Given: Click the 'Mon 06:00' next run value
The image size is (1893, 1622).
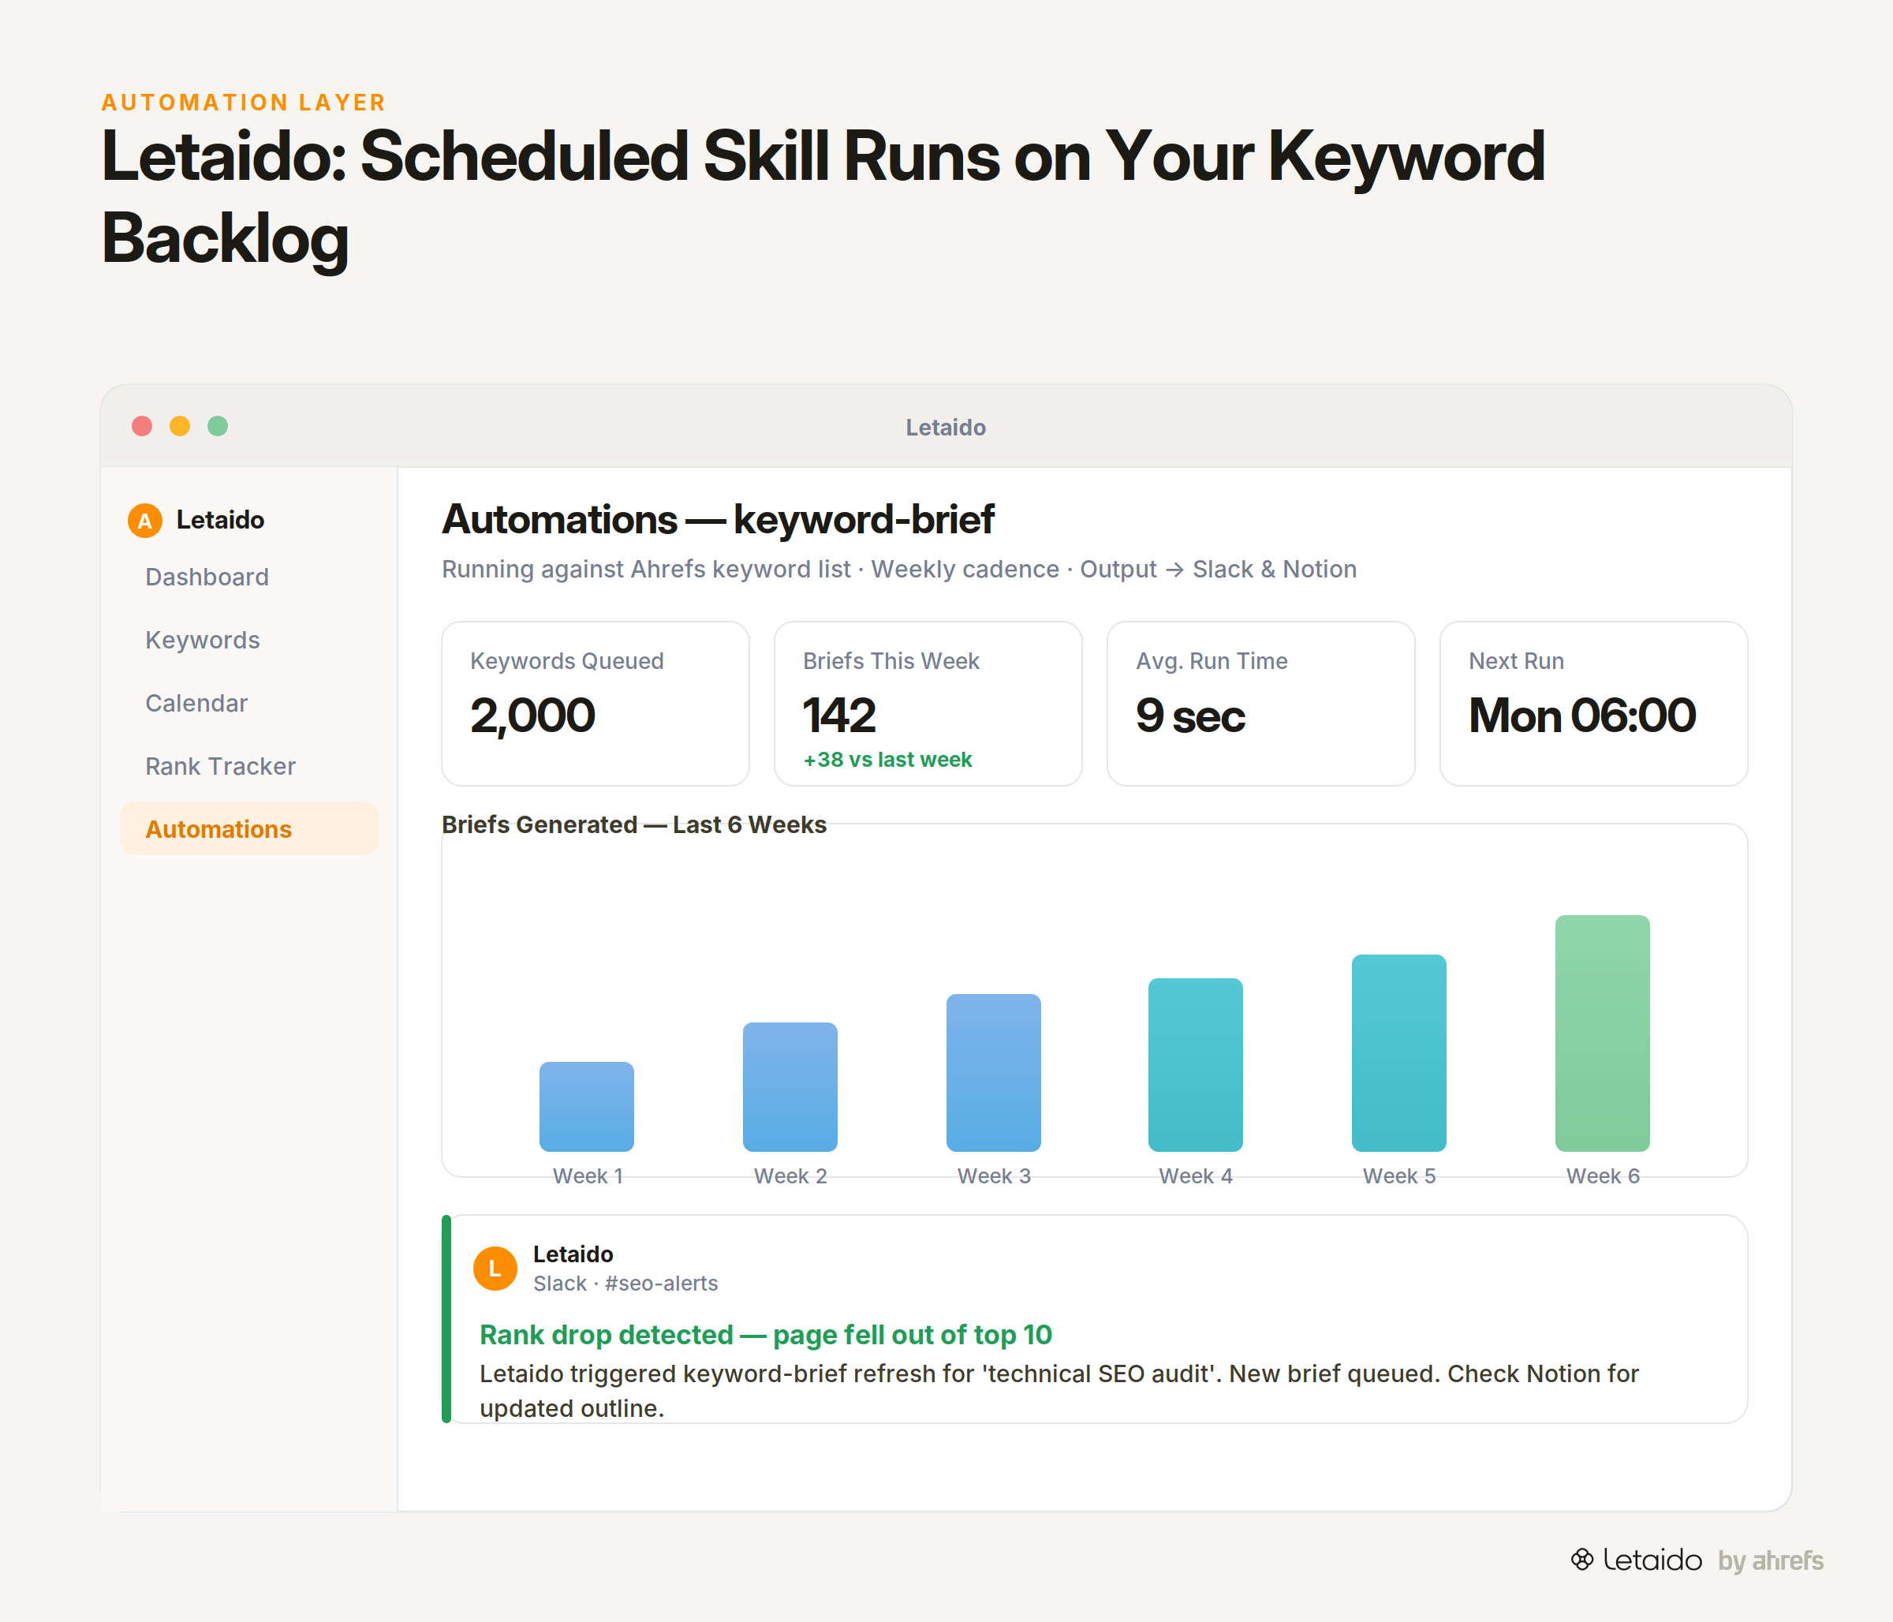Looking at the screenshot, I should [x=1582, y=715].
